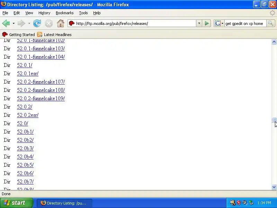Click the search box with gpedit text

245,24
